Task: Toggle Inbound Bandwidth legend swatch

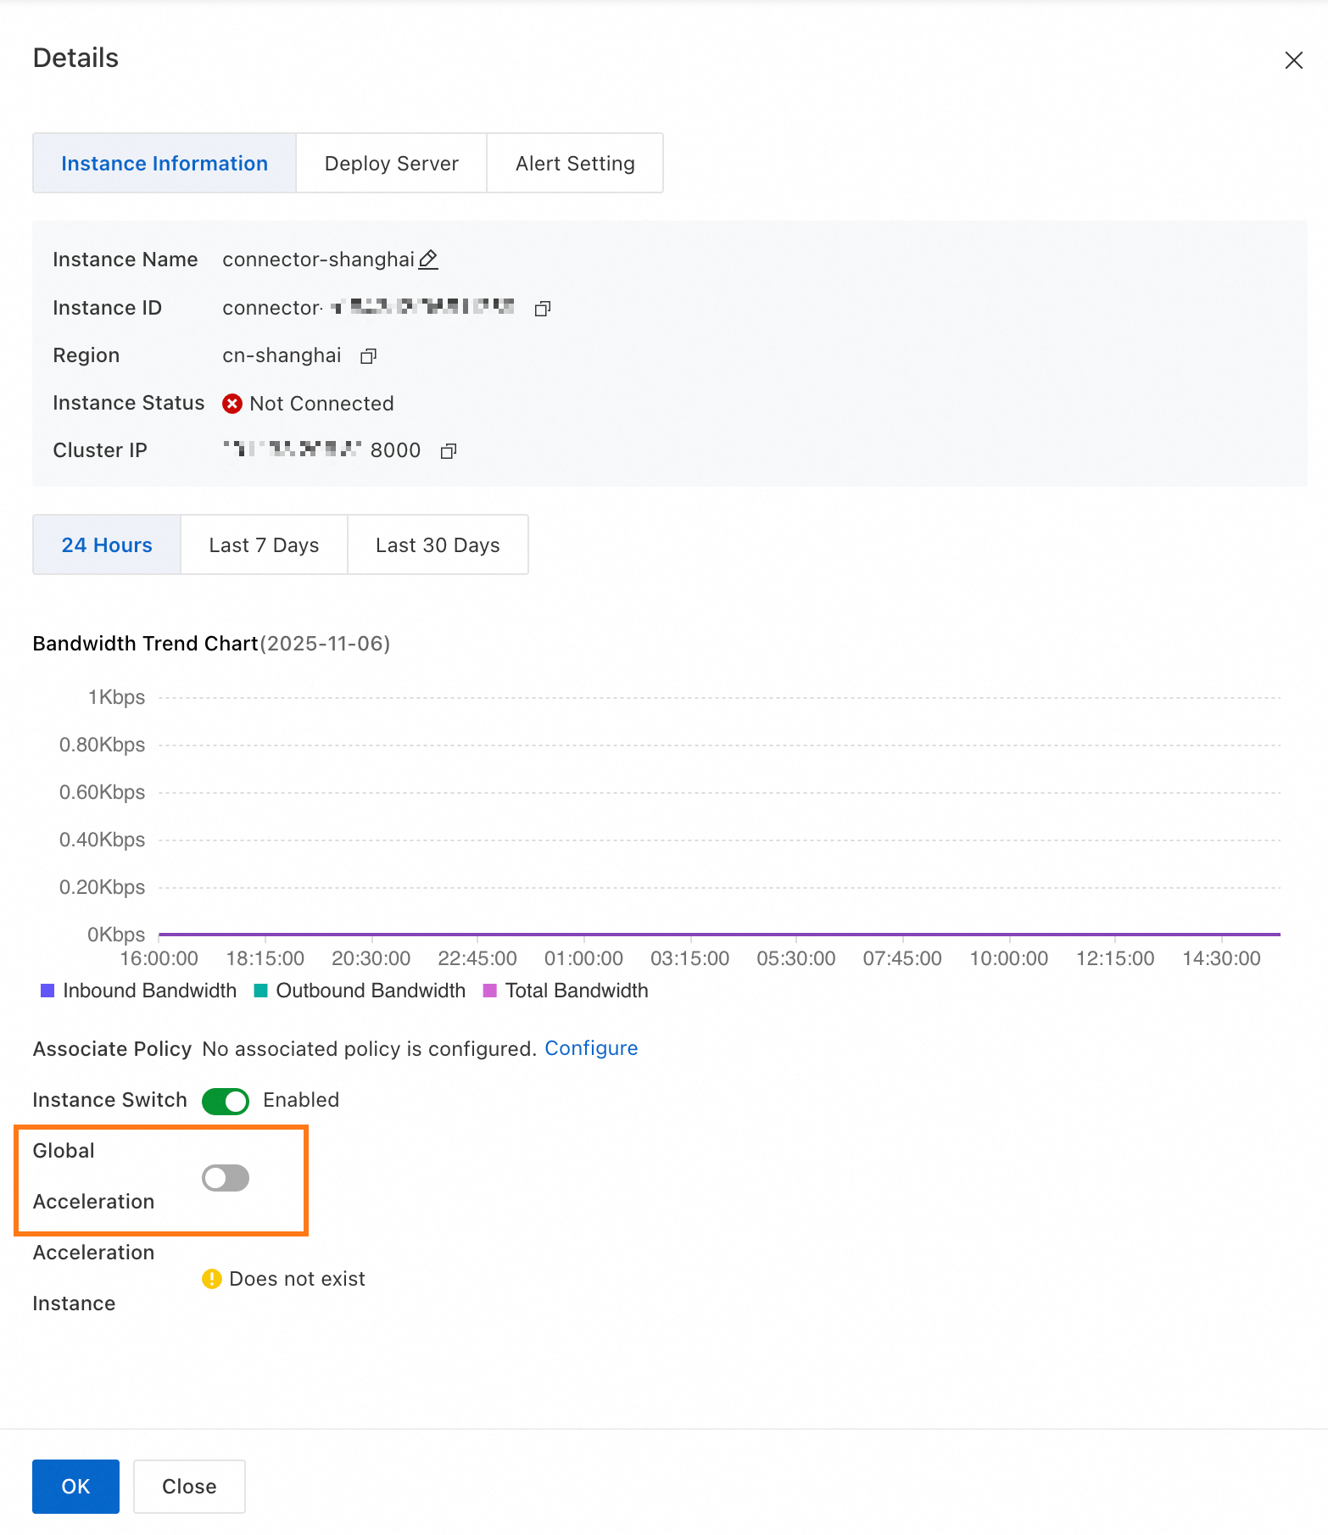Action: (x=48, y=991)
